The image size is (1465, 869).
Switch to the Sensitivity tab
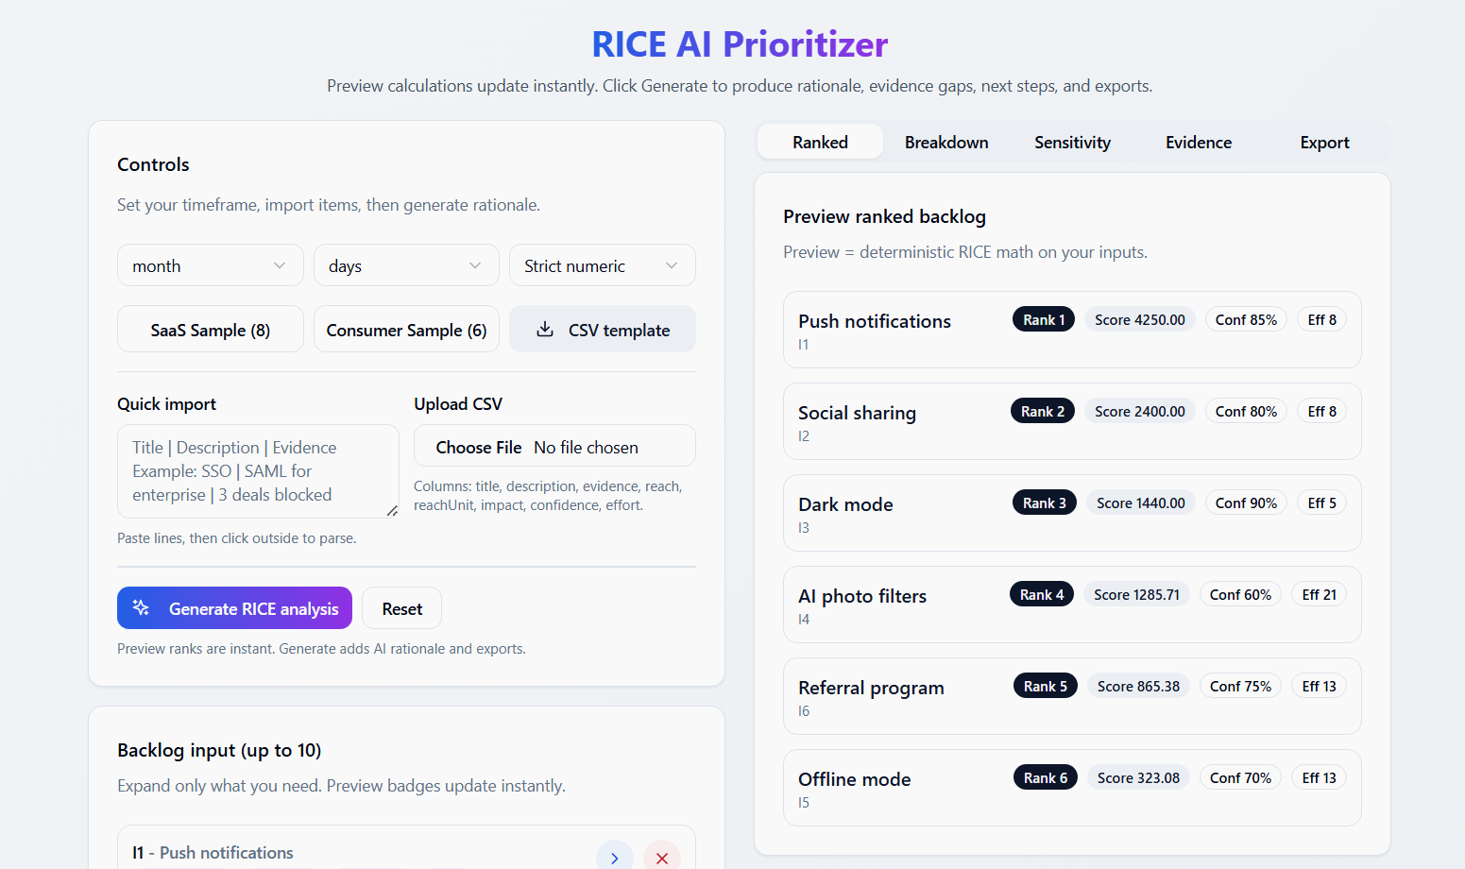[1072, 143]
